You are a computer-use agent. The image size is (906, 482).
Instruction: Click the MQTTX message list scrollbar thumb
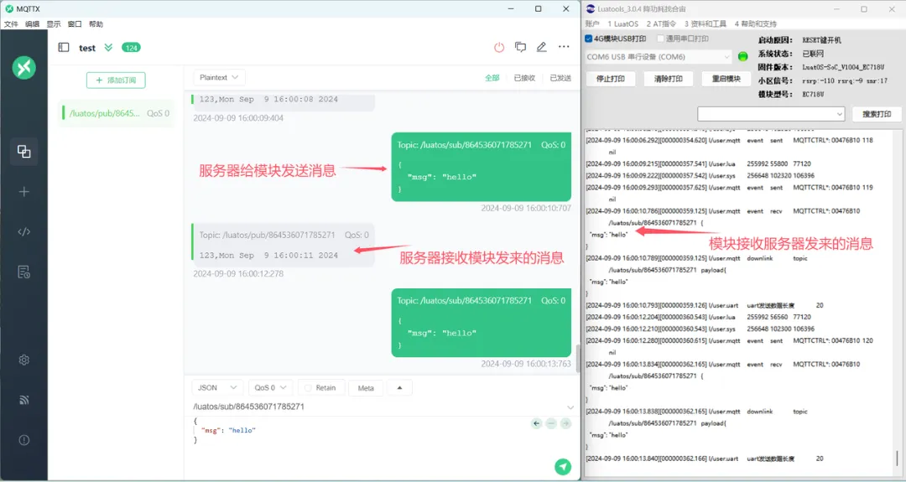coord(576,359)
